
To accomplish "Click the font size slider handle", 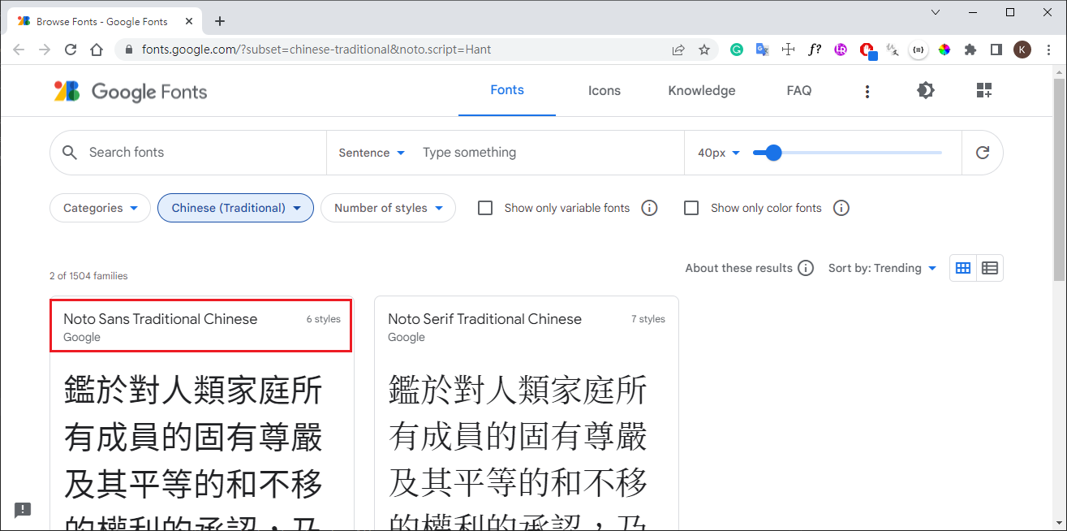I will (773, 153).
